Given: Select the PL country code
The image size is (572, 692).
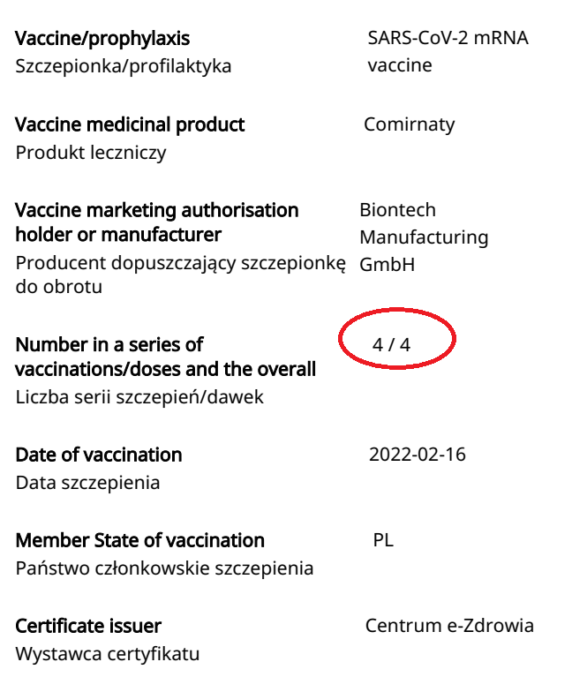Looking at the screenshot, I should coord(383,540).
